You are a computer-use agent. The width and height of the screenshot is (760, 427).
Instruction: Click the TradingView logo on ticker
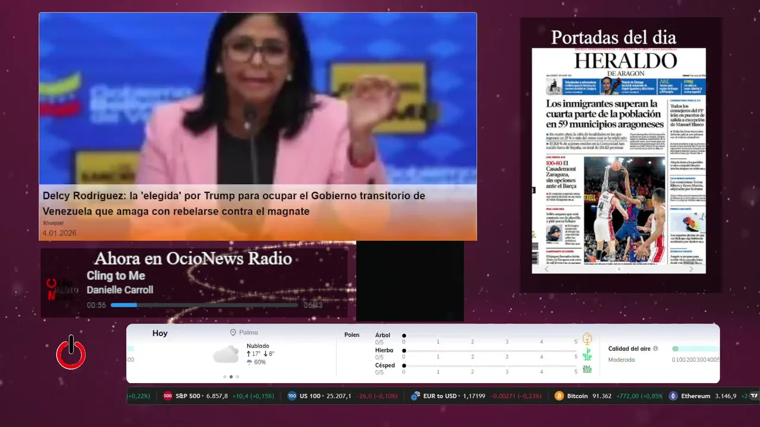754,396
